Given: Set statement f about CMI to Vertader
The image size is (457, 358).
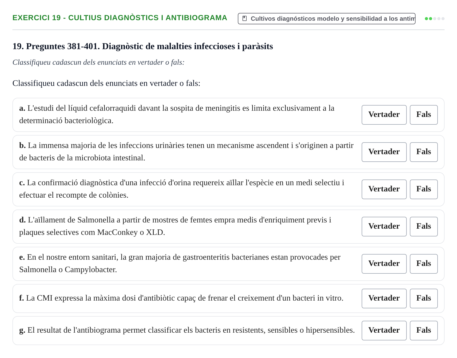Looking at the screenshot, I should (x=384, y=299).
